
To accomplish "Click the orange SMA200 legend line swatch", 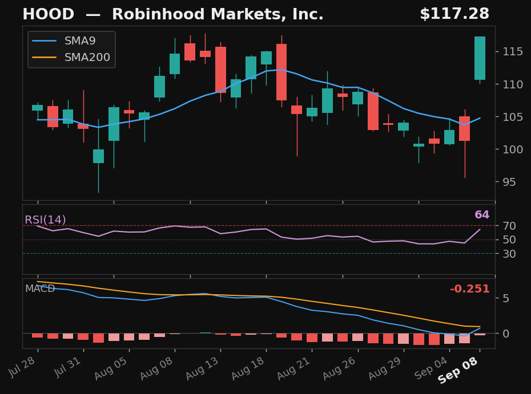I will [44, 58].
